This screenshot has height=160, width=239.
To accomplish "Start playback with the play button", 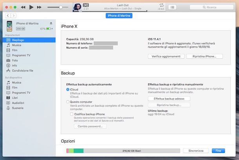I will click(x=31, y=7).
